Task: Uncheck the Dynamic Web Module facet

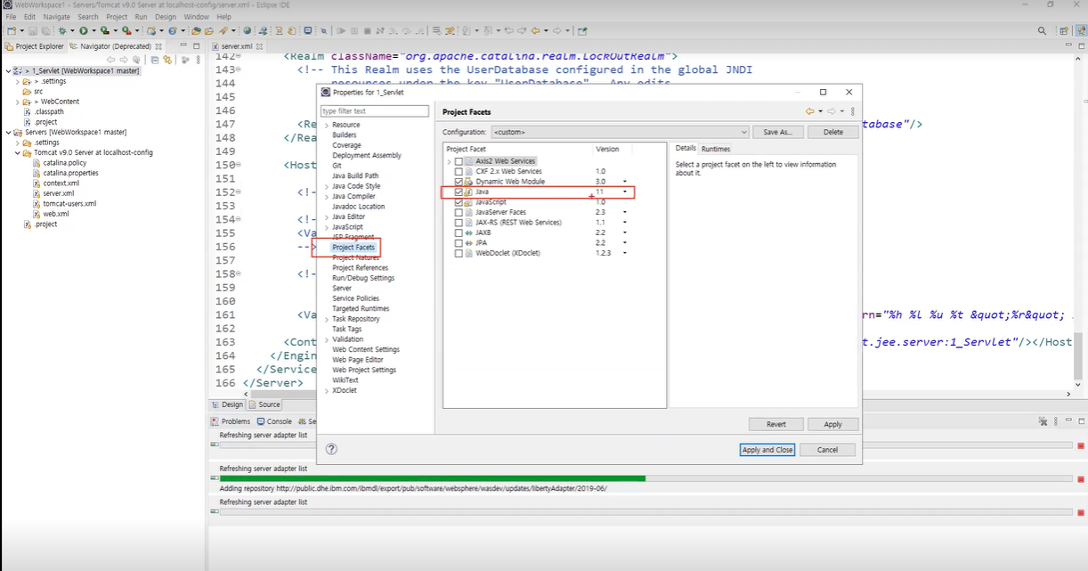Action: 459,182
